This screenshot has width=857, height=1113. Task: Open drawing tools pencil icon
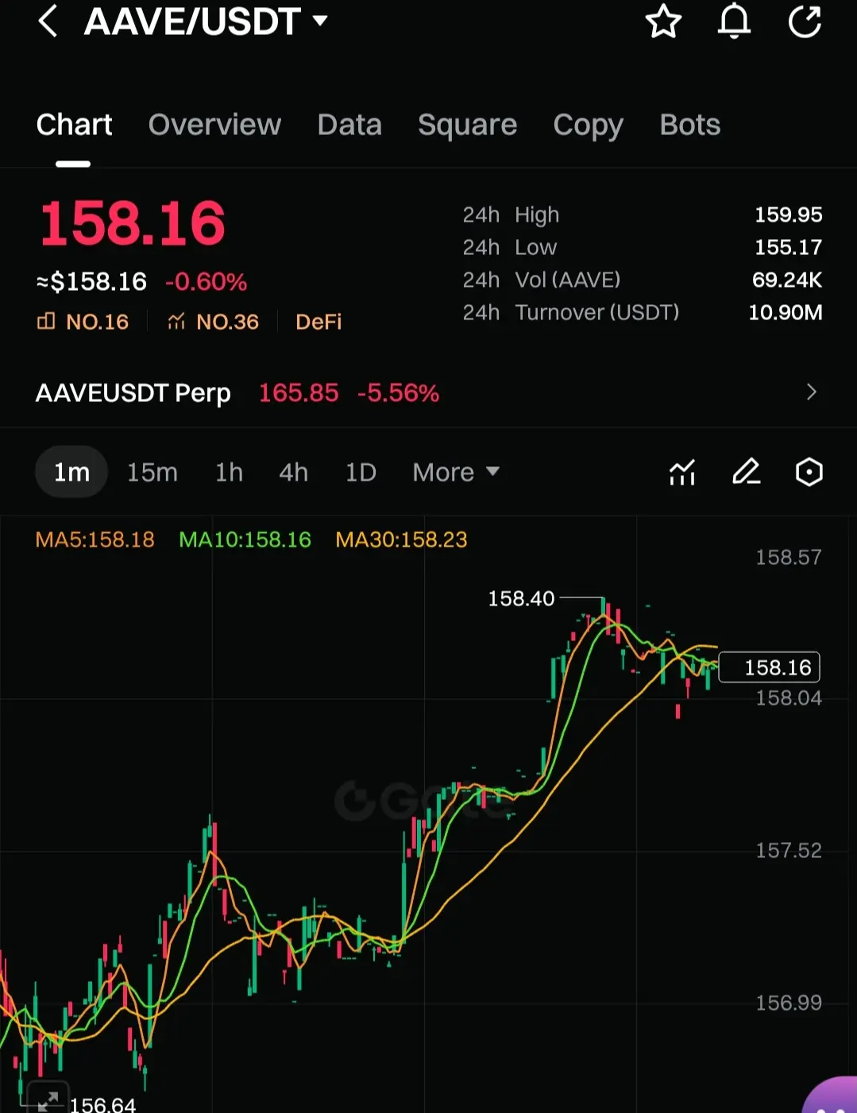coord(746,472)
